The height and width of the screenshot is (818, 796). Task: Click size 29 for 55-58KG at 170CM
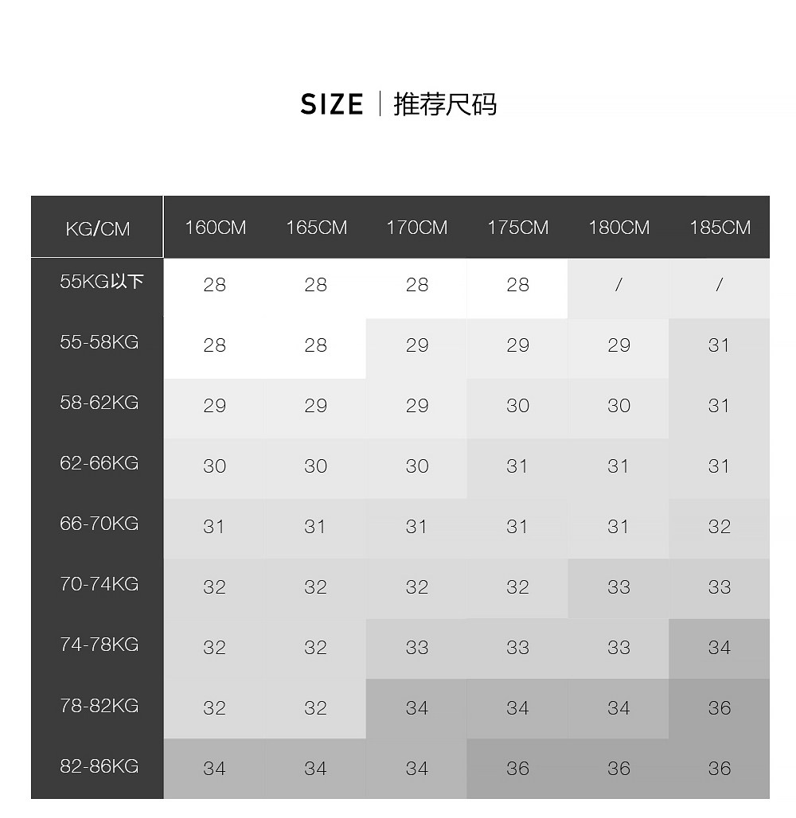pos(416,345)
